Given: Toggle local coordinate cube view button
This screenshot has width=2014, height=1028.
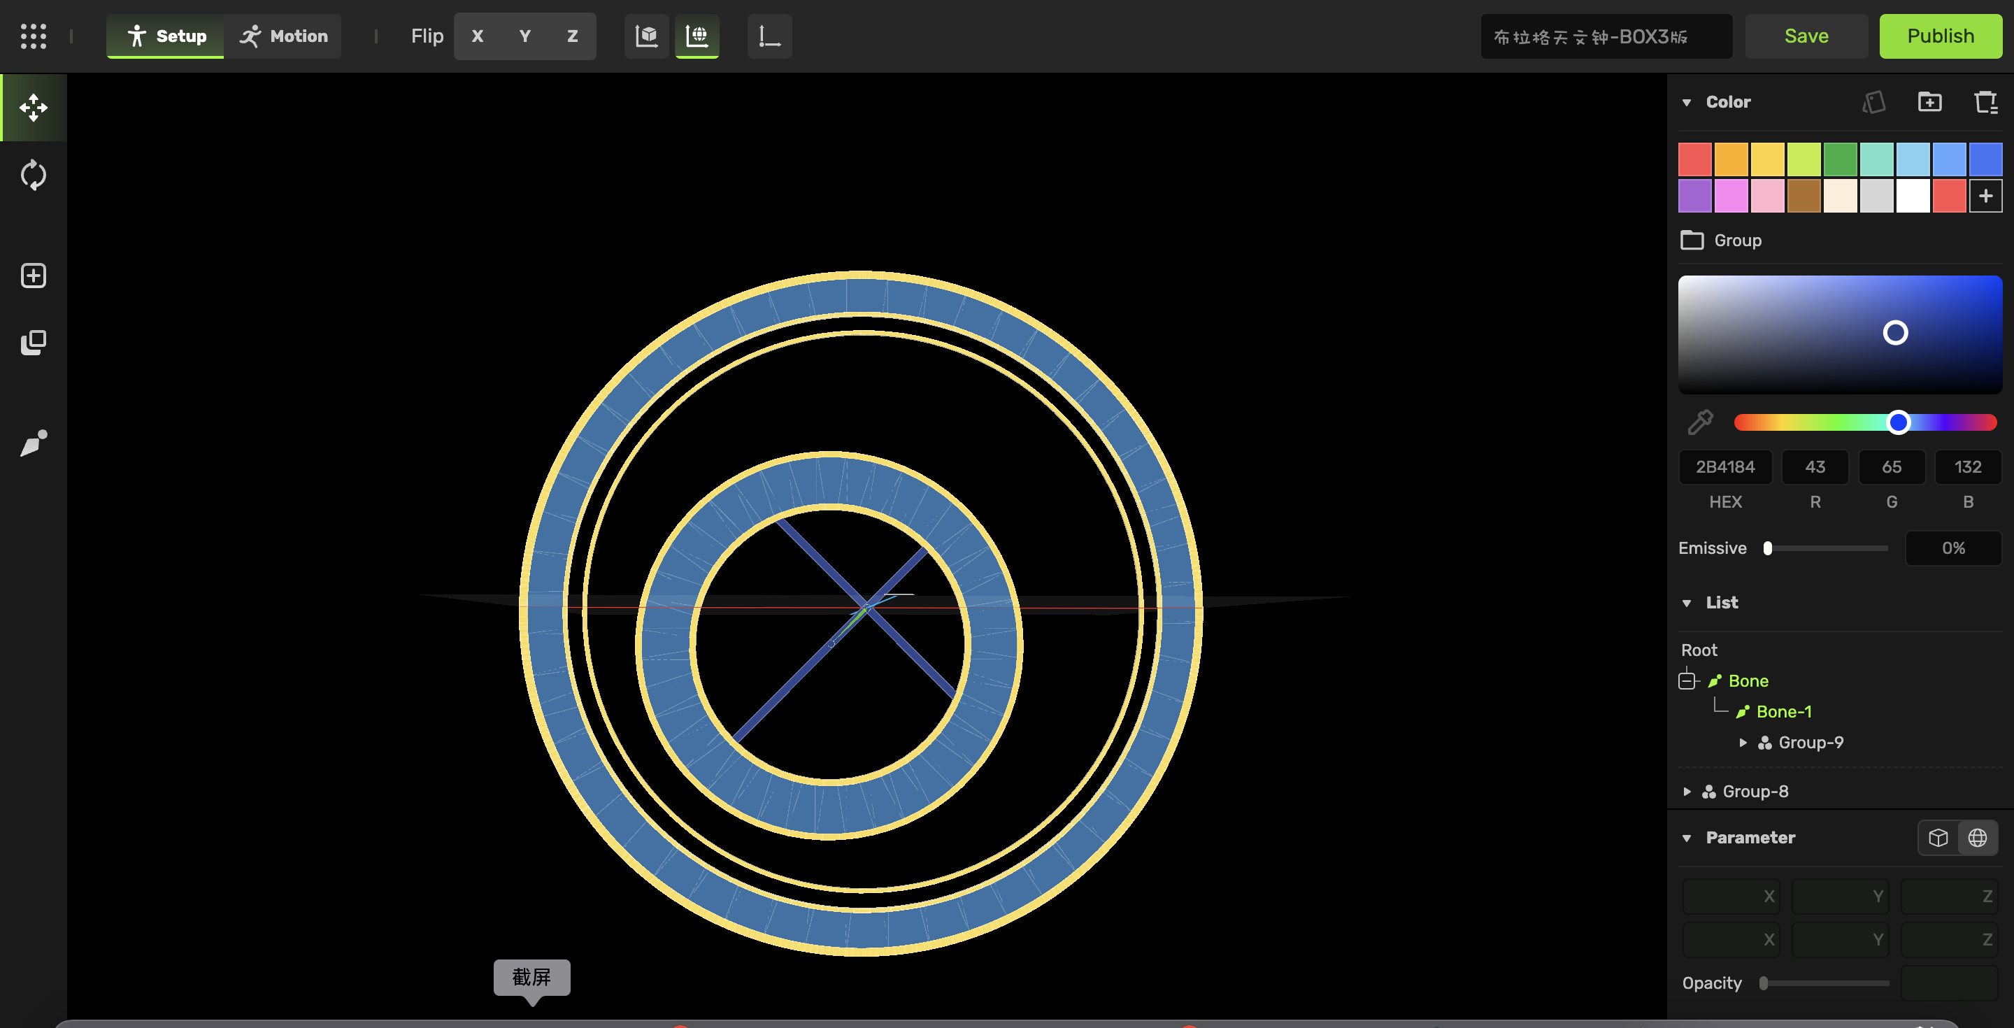Looking at the screenshot, I should click(647, 36).
